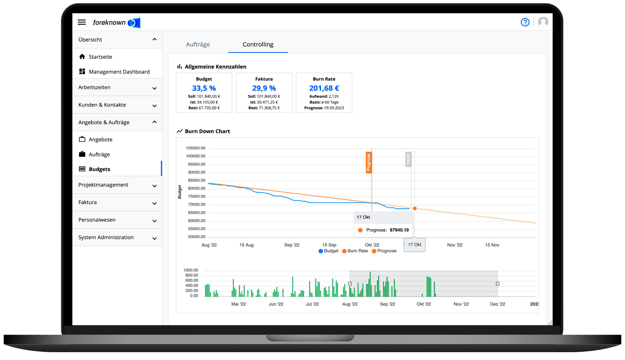Click the Aufträge filled briefcase icon
This screenshot has width=625, height=360.
click(x=82, y=154)
